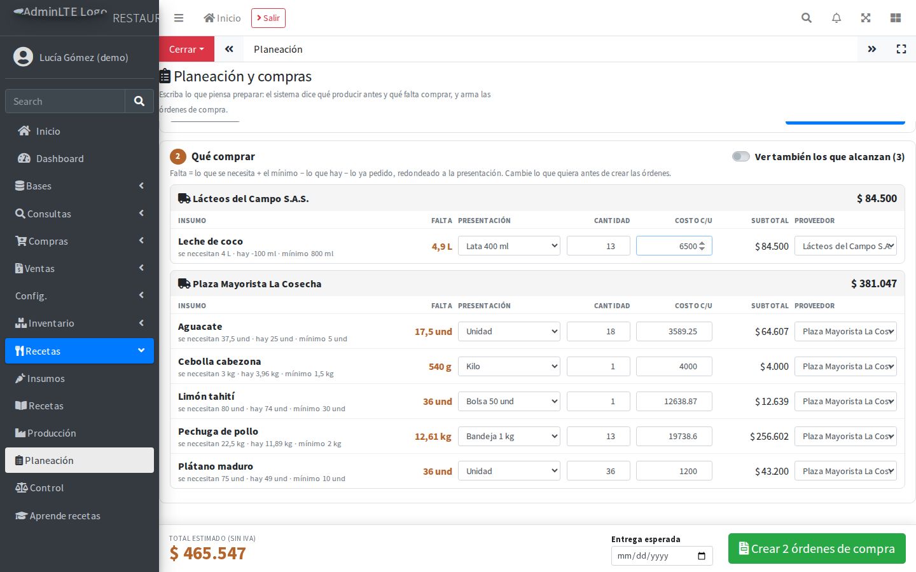The image size is (916, 572).
Task: Open the grid control sidebar icon
Action: click(x=896, y=18)
